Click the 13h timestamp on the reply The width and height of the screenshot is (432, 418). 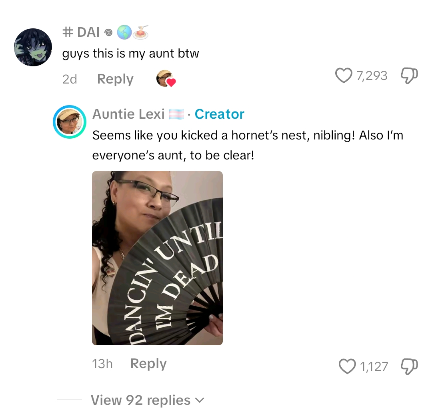102,364
